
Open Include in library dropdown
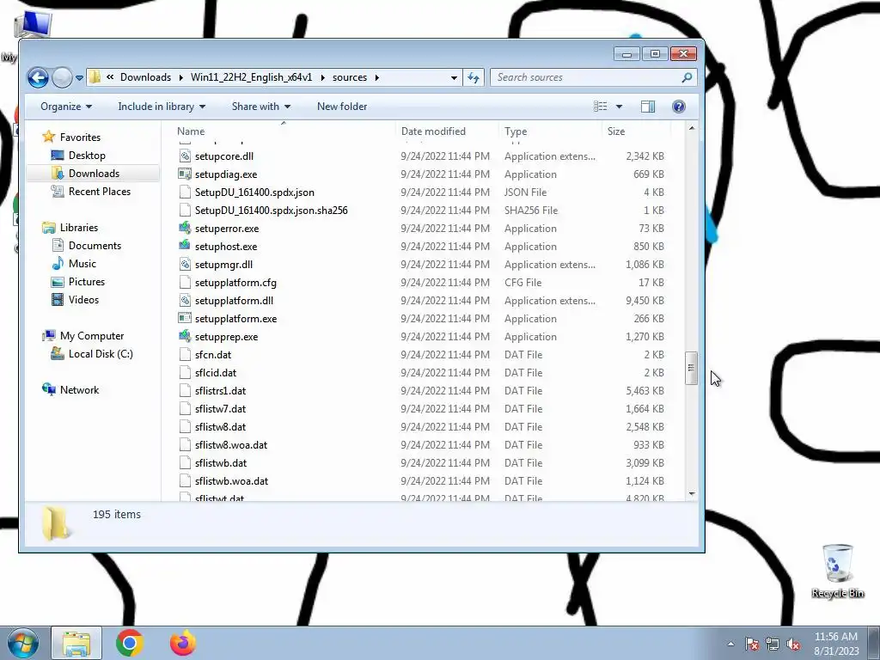click(162, 107)
